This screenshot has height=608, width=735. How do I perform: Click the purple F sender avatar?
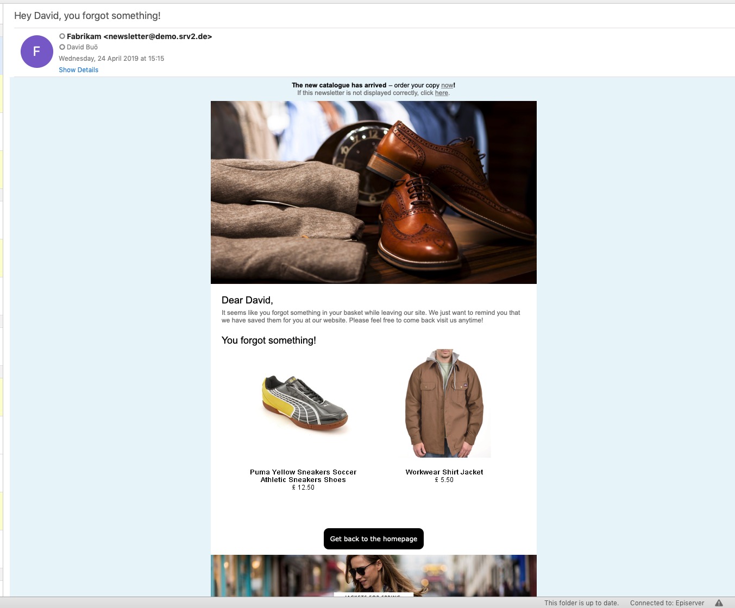pyautogui.click(x=36, y=52)
